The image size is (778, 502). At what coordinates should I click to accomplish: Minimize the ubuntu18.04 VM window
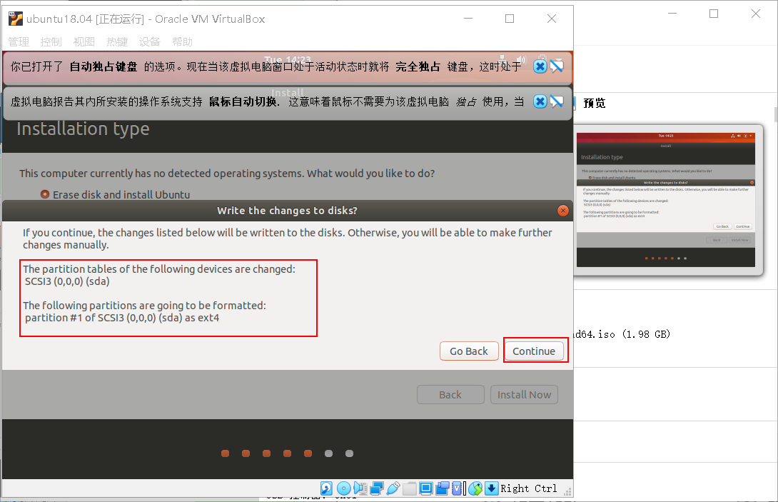468,19
